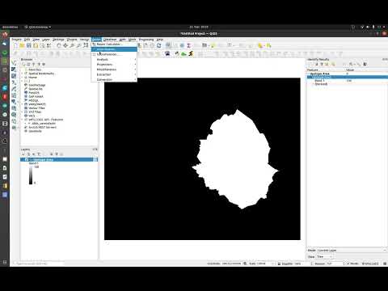Open the Layer menu

pyautogui.click(x=46, y=40)
